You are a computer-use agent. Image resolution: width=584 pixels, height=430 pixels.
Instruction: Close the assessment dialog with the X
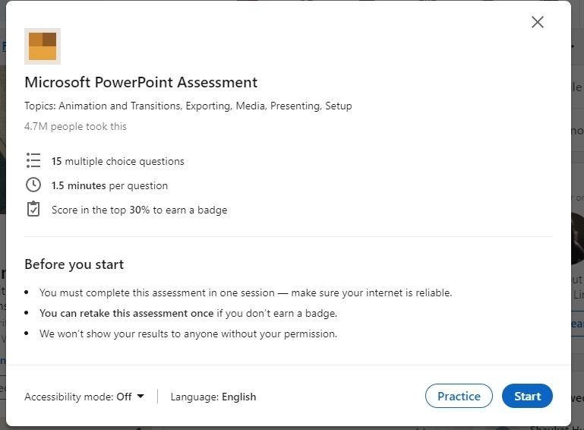[x=538, y=22]
